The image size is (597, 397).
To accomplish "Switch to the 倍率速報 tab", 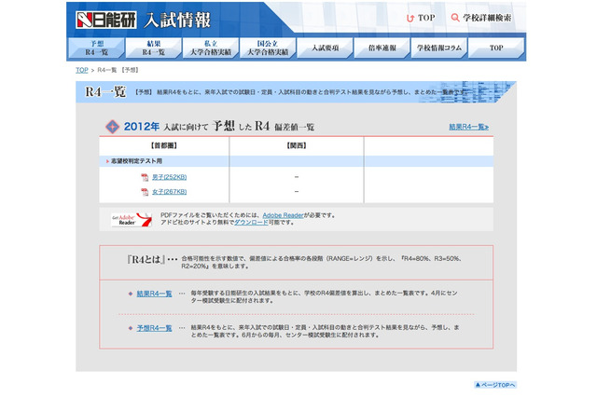I will [x=382, y=48].
